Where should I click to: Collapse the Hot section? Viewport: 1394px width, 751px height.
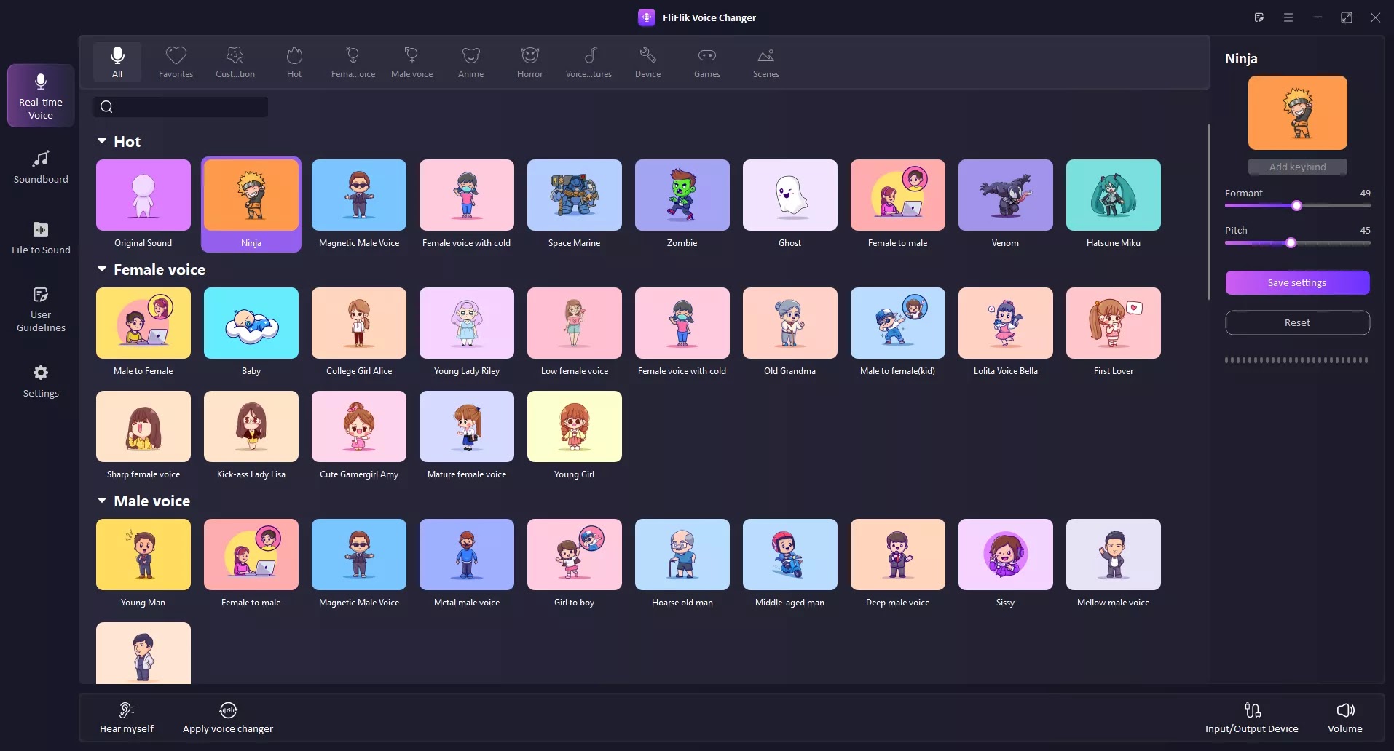point(102,141)
